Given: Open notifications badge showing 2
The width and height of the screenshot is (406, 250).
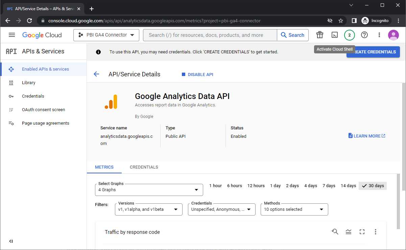Looking at the screenshot, I should tap(350, 35).
